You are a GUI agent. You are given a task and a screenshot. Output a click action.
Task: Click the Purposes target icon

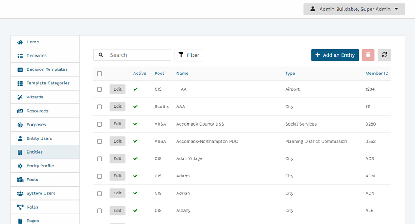tap(20, 125)
